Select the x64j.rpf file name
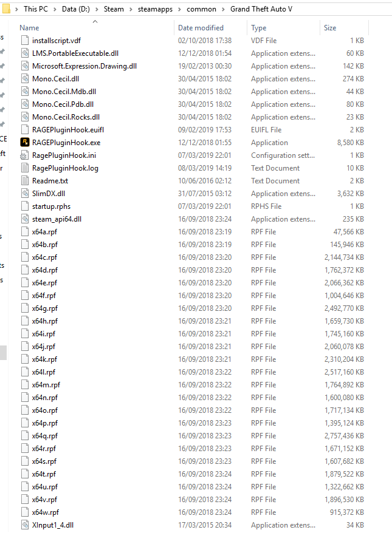 point(43,347)
